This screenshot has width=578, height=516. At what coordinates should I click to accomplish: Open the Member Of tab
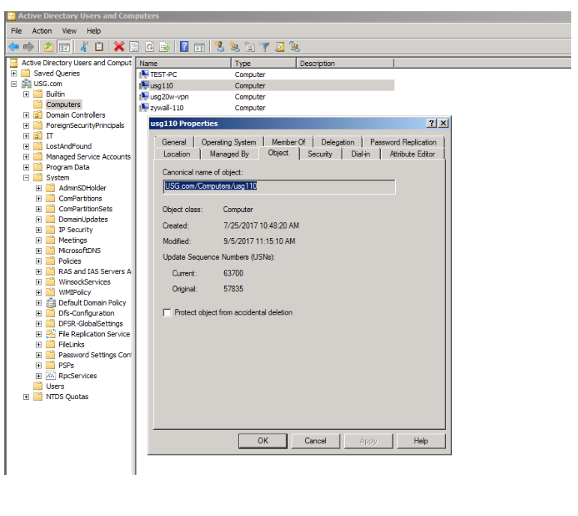pos(288,142)
